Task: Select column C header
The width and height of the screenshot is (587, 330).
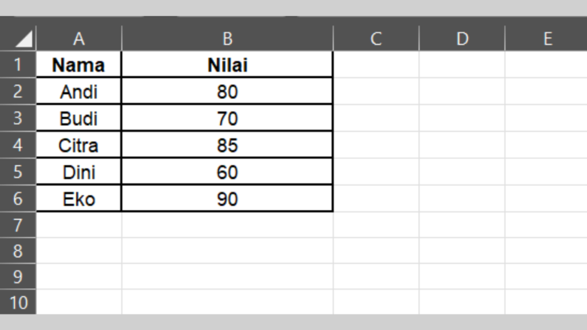Action: [x=376, y=39]
